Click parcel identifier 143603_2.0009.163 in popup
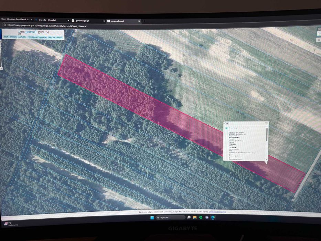The height and width of the screenshot is (241, 321). (x=237, y=134)
